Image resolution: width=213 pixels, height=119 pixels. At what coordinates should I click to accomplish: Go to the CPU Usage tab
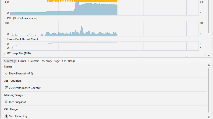[x=69, y=61]
